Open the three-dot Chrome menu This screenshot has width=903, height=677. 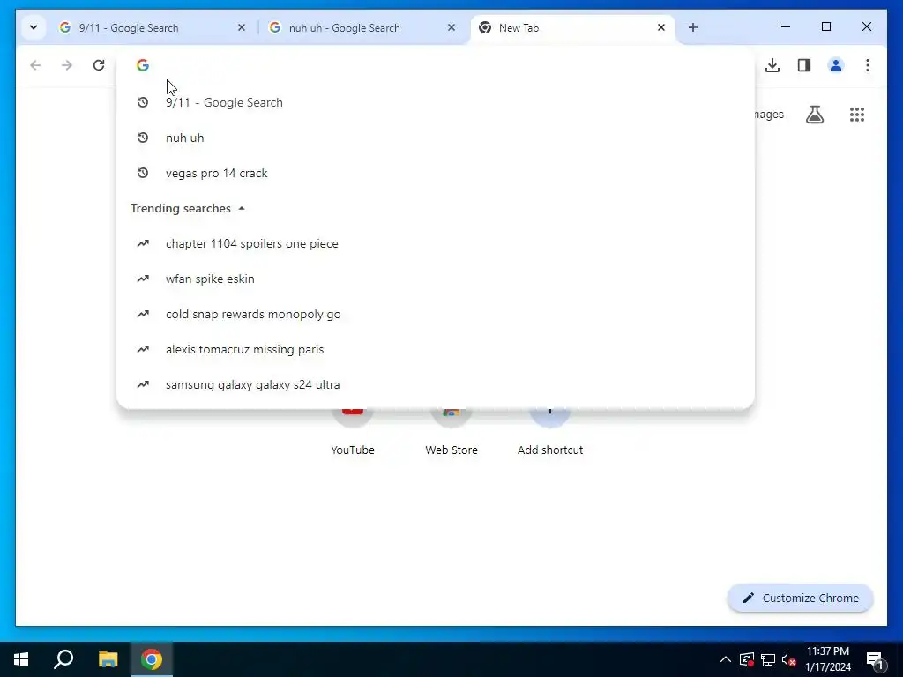coord(868,65)
